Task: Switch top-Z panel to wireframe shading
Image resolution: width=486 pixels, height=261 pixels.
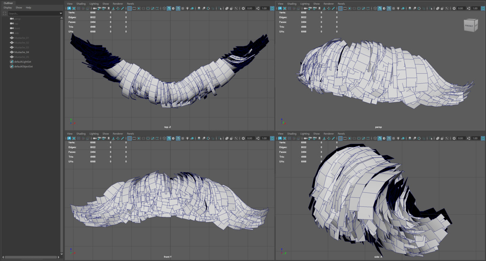Action: tap(164, 8)
